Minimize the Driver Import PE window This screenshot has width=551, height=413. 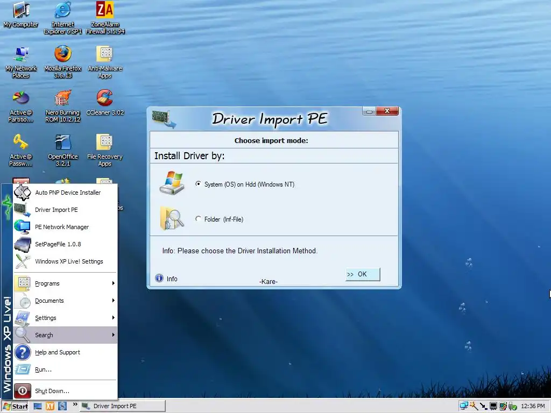click(x=369, y=111)
